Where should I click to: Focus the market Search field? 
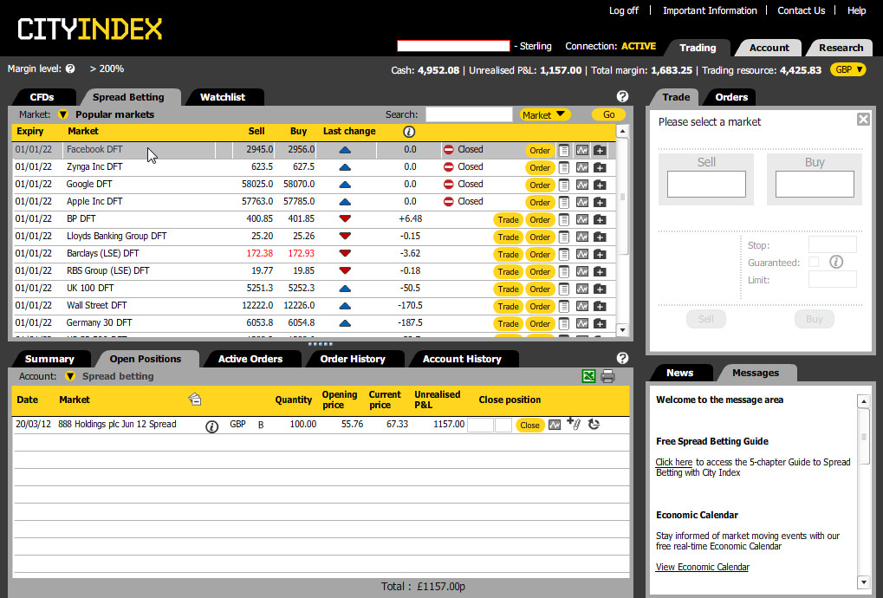[x=469, y=115]
